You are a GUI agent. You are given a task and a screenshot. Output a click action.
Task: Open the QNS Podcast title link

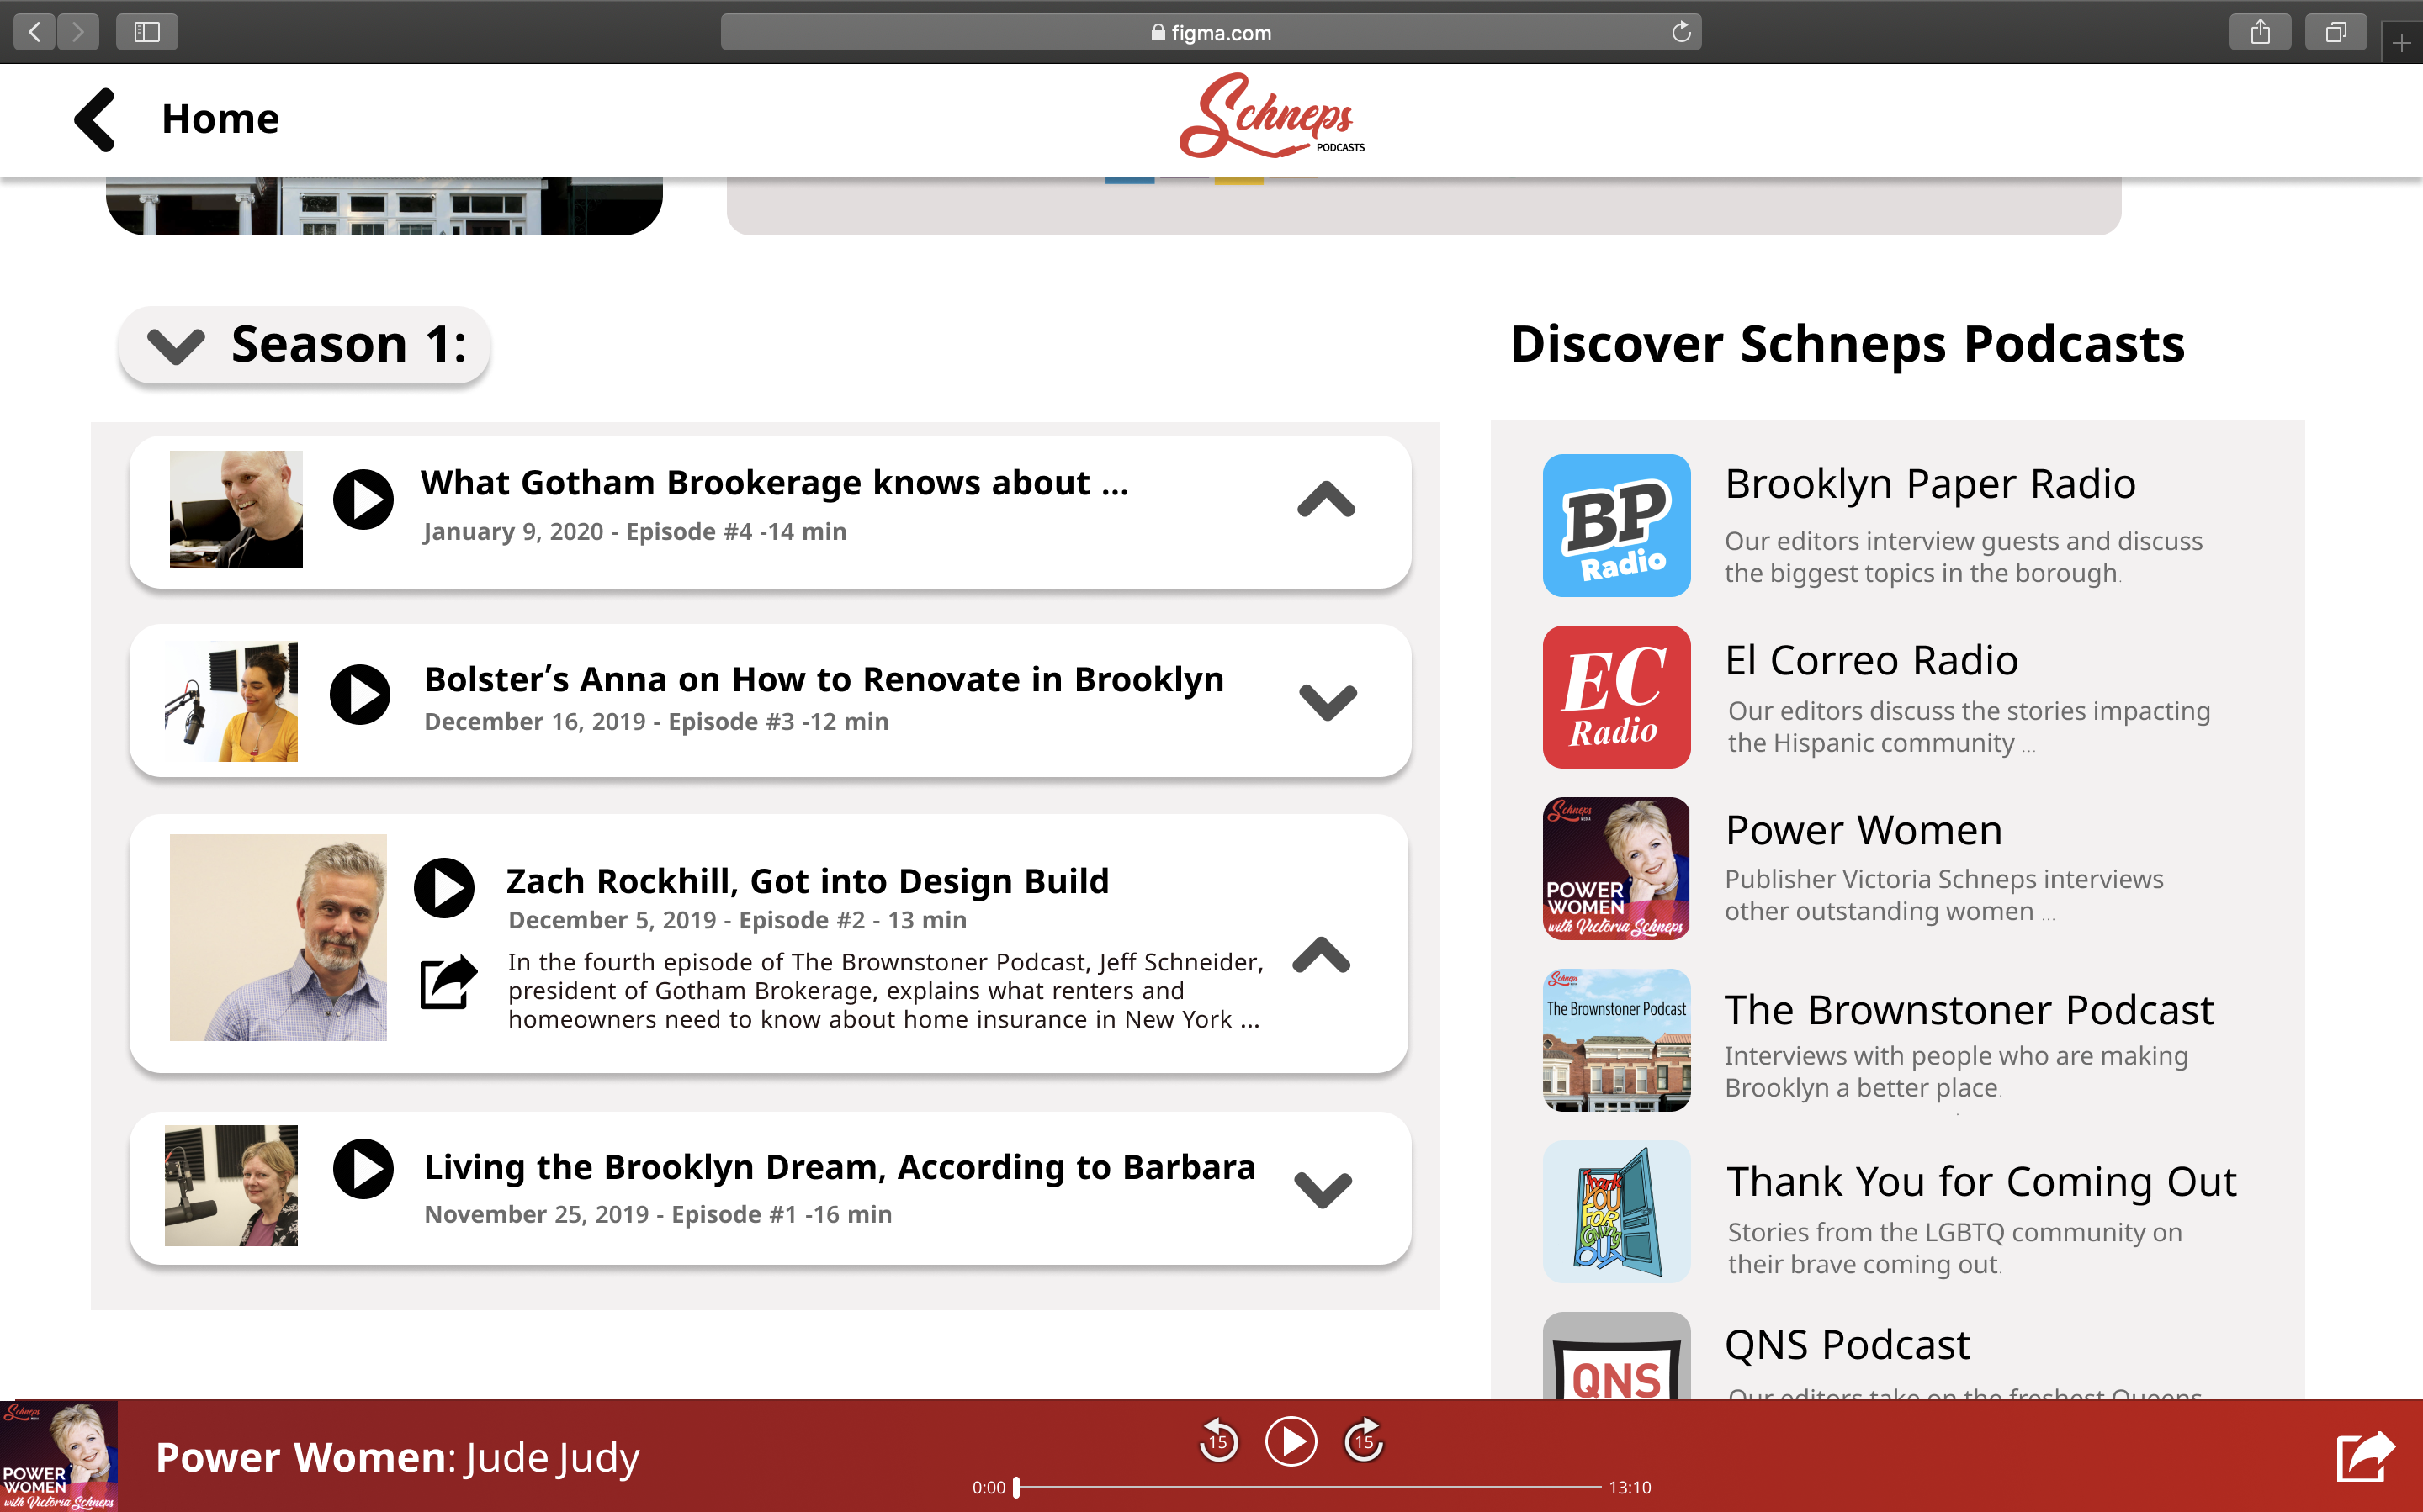pyautogui.click(x=1847, y=1345)
